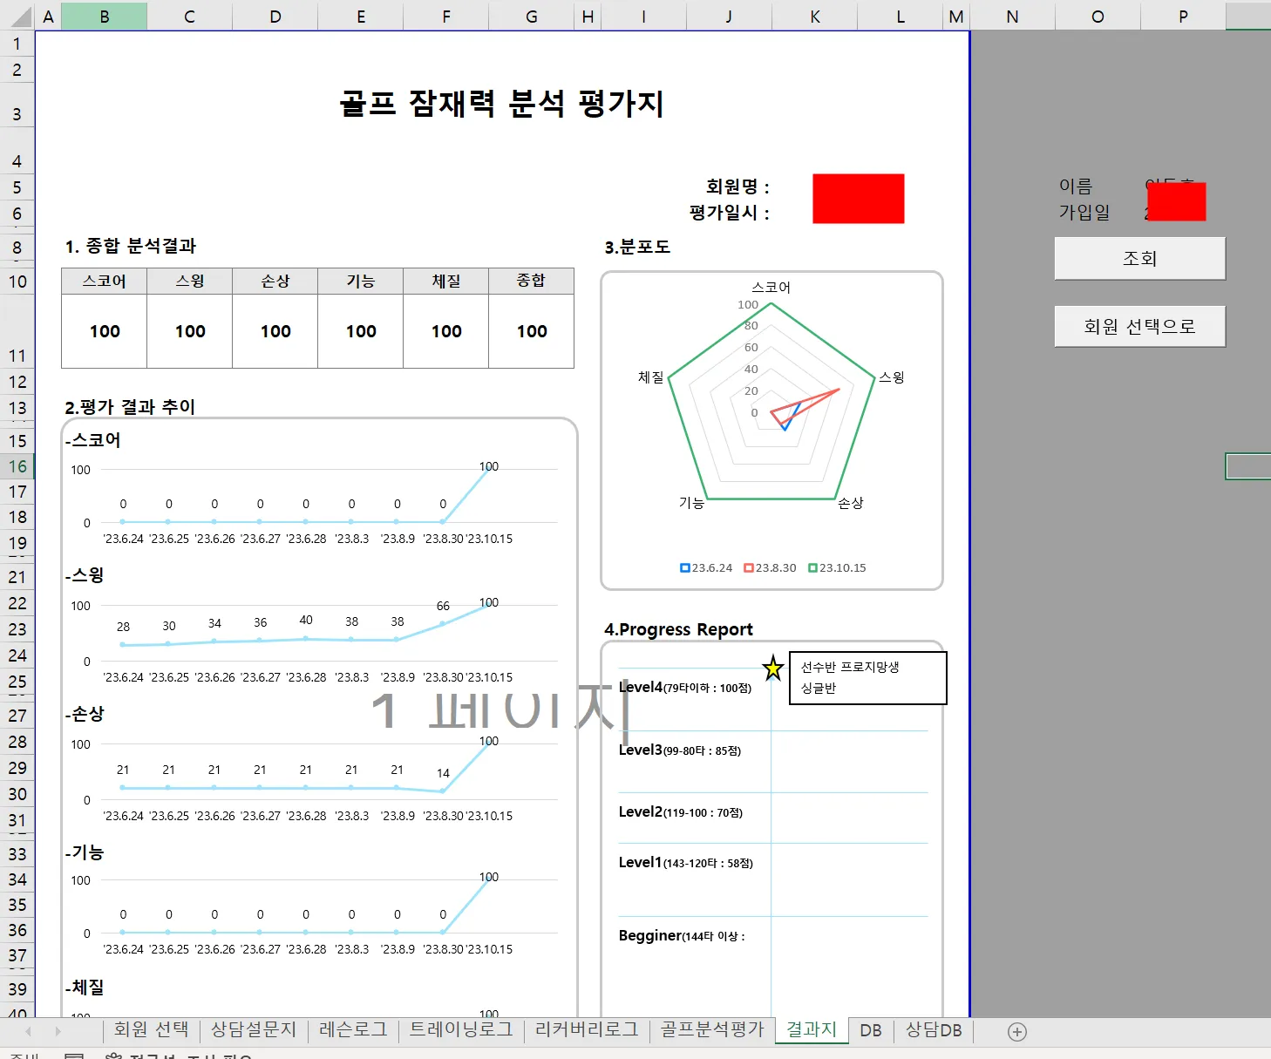
Task: Click the 이름 label in column O
Action: [1075, 187]
